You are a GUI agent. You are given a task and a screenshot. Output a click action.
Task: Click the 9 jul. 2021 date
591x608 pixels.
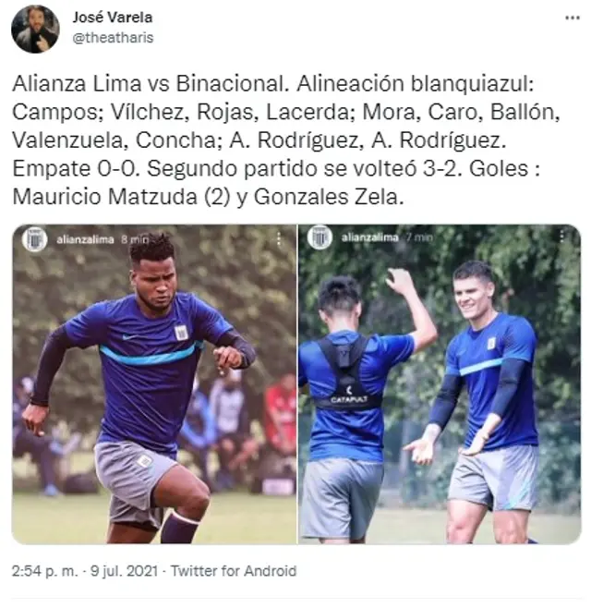pos(124,571)
